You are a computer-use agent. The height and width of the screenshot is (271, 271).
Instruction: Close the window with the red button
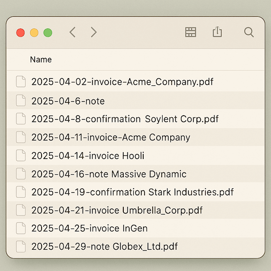[20, 33]
